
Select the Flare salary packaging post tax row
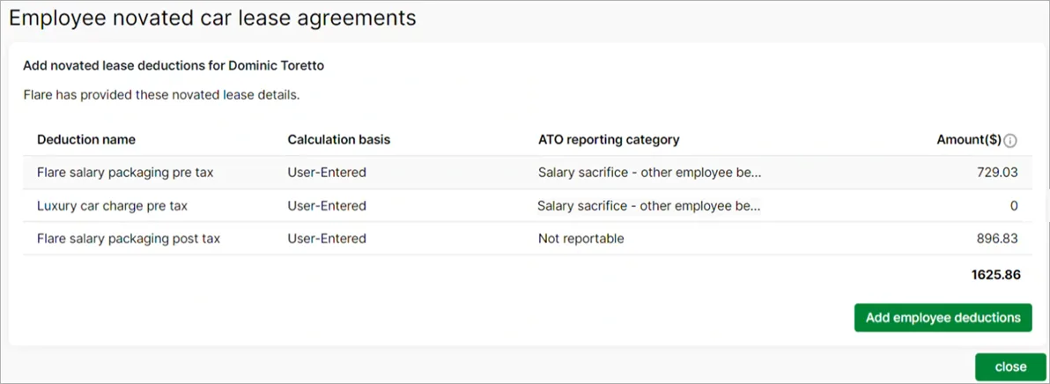point(526,239)
